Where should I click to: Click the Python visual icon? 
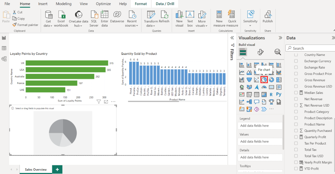point(279,94)
